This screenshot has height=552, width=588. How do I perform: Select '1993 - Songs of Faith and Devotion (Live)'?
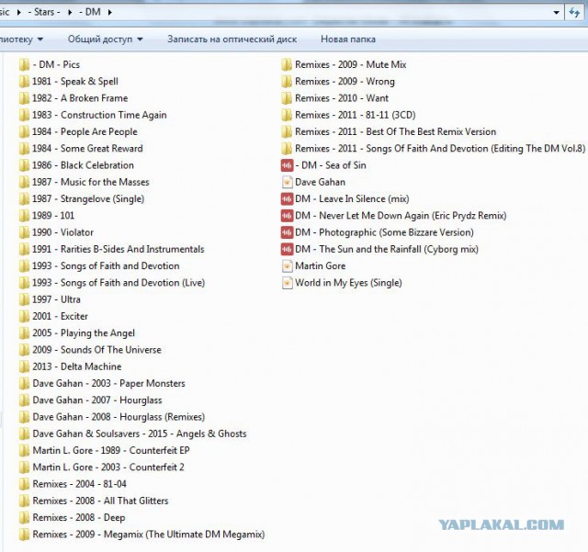click(x=119, y=283)
